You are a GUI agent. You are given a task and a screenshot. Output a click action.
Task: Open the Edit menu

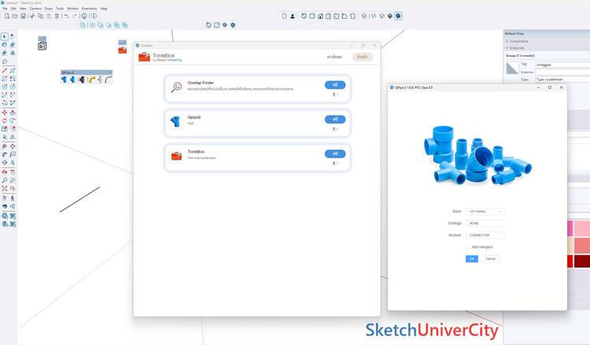pos(13,9)
